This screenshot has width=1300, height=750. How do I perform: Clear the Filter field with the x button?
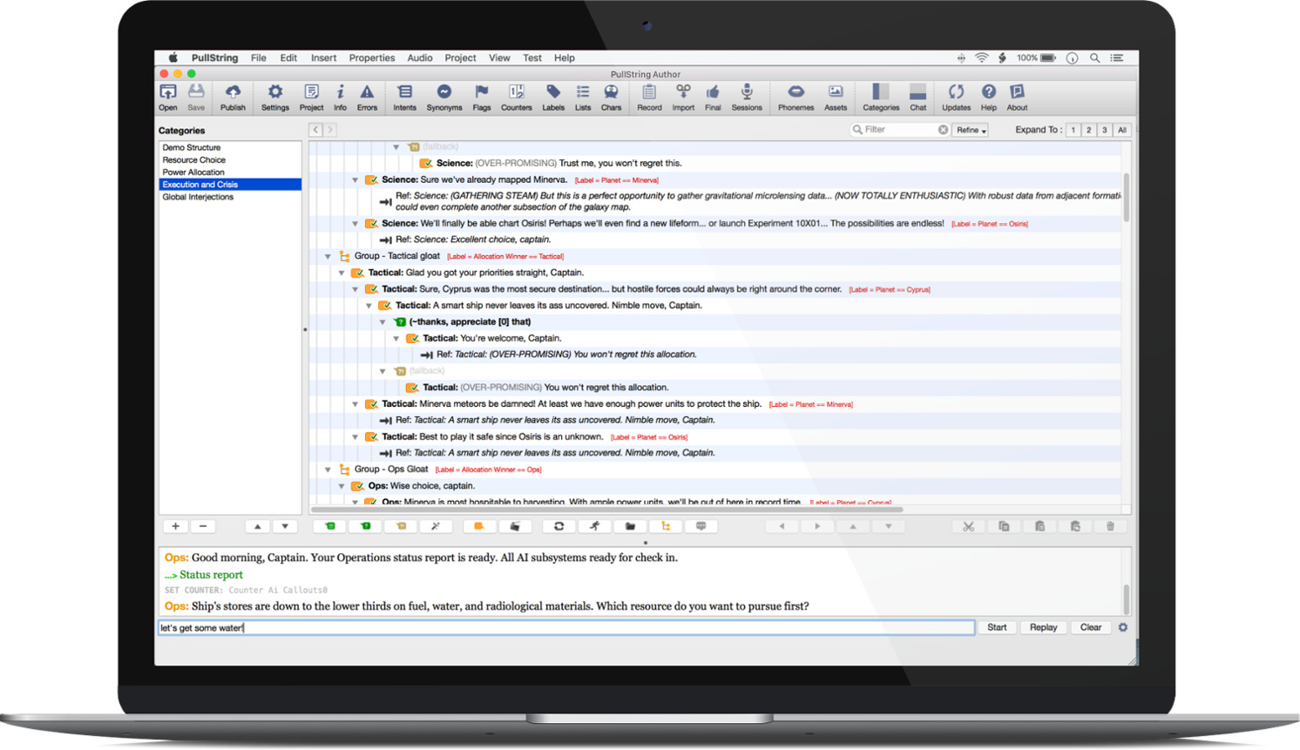pyautogui.click(x=943, y=130)
